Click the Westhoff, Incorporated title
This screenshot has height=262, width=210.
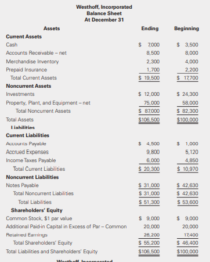[x=104, y=7]
